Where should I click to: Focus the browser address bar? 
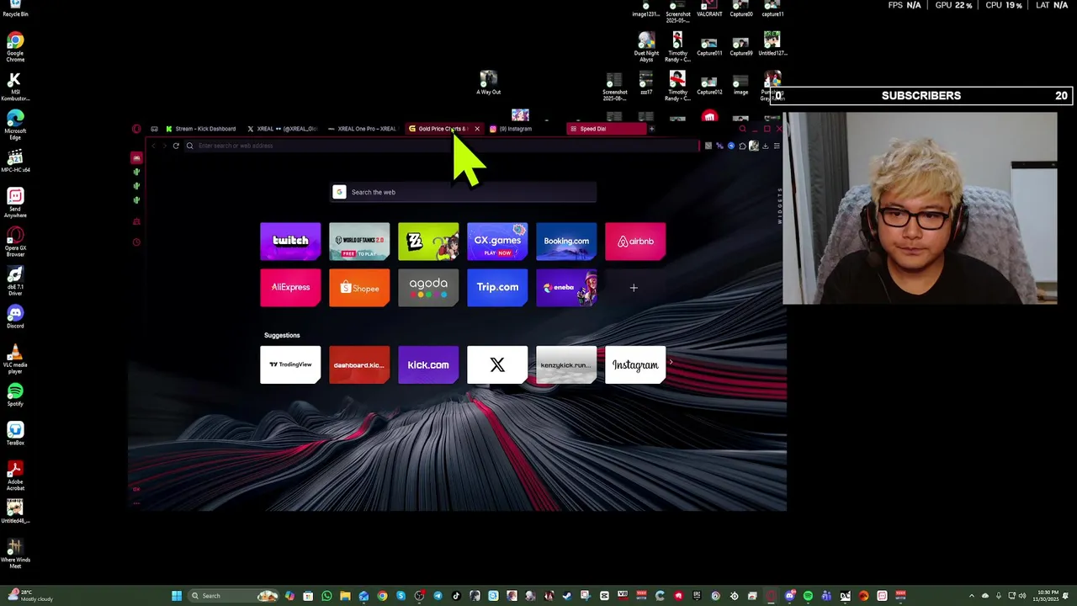[x=442, y=146]
